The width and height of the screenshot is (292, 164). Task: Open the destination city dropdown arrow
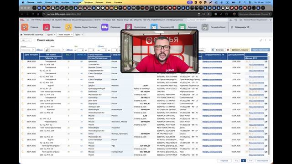[63, 50]
